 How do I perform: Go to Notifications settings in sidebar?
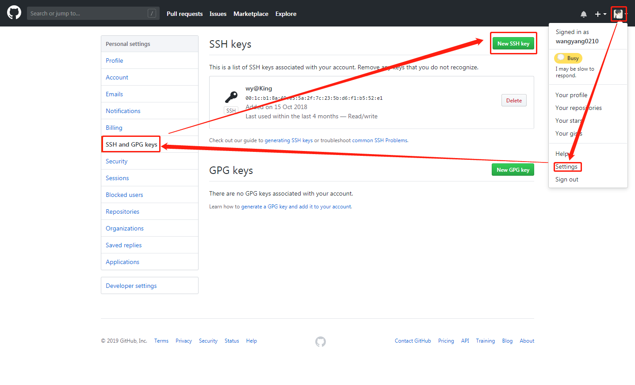(x=149, y=111)
